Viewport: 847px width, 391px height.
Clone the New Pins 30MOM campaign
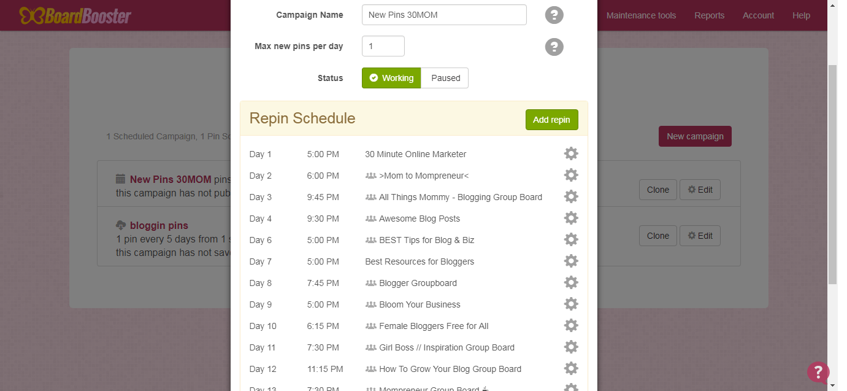pos(658,190)
